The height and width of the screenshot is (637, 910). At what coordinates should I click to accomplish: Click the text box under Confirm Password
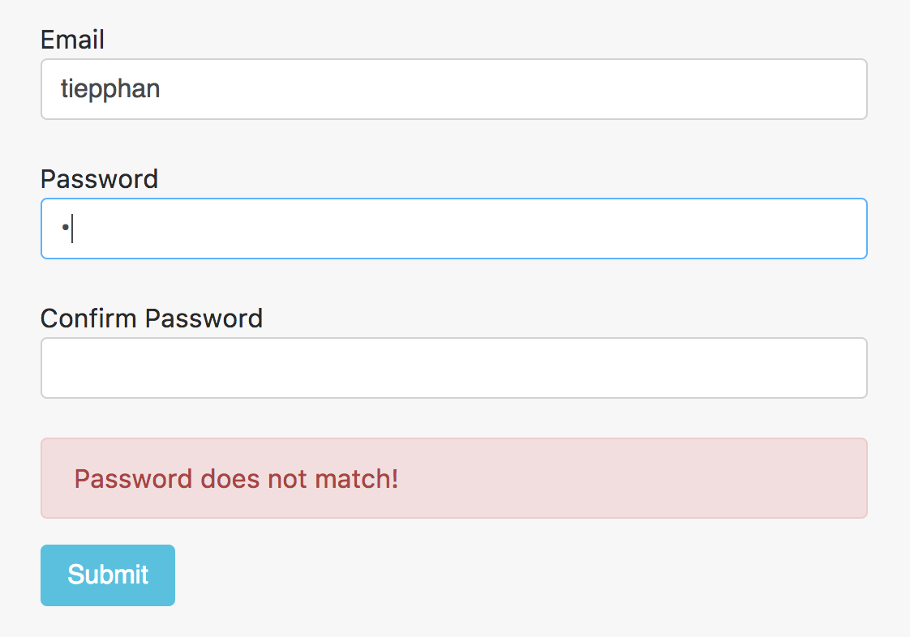pos(453,368)
